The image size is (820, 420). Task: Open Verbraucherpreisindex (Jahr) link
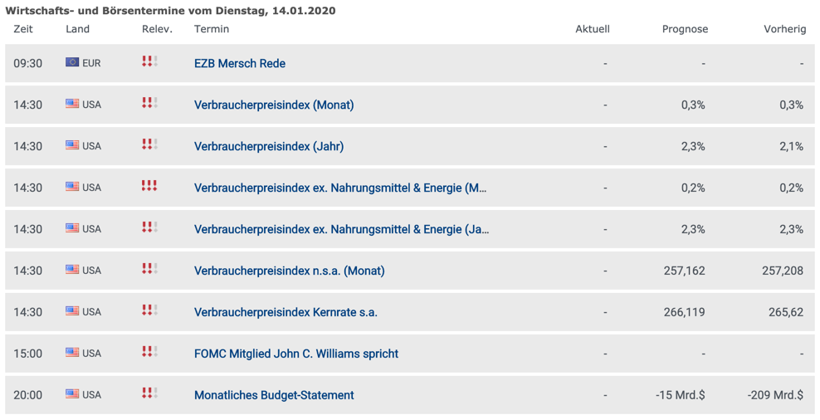click(269, 146)
